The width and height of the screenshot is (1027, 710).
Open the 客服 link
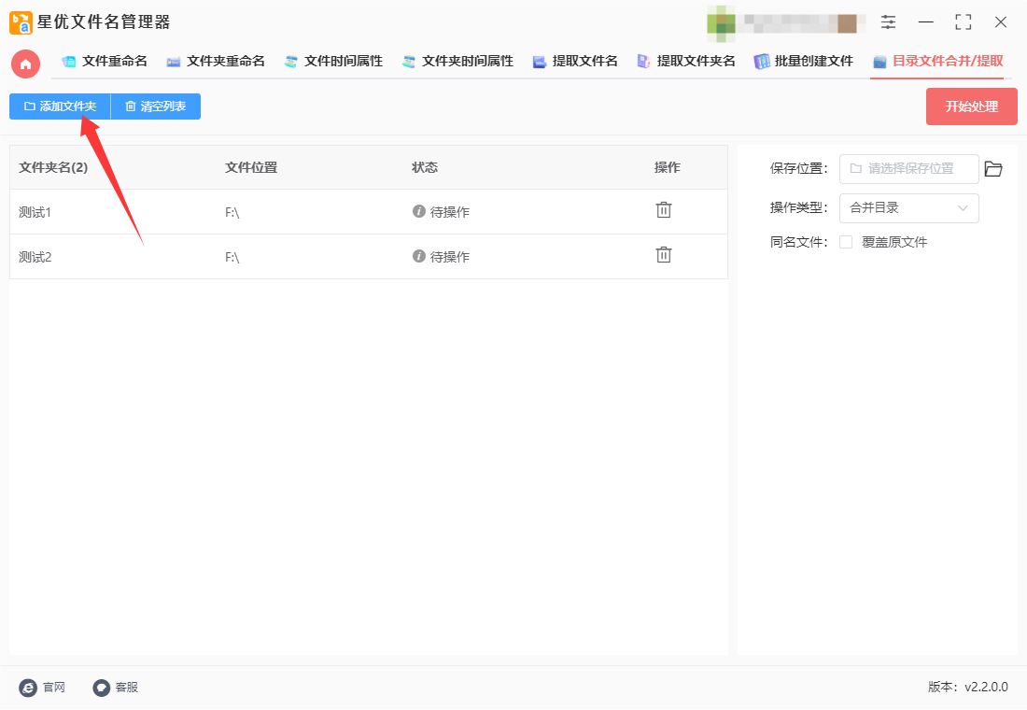point(126,687)
